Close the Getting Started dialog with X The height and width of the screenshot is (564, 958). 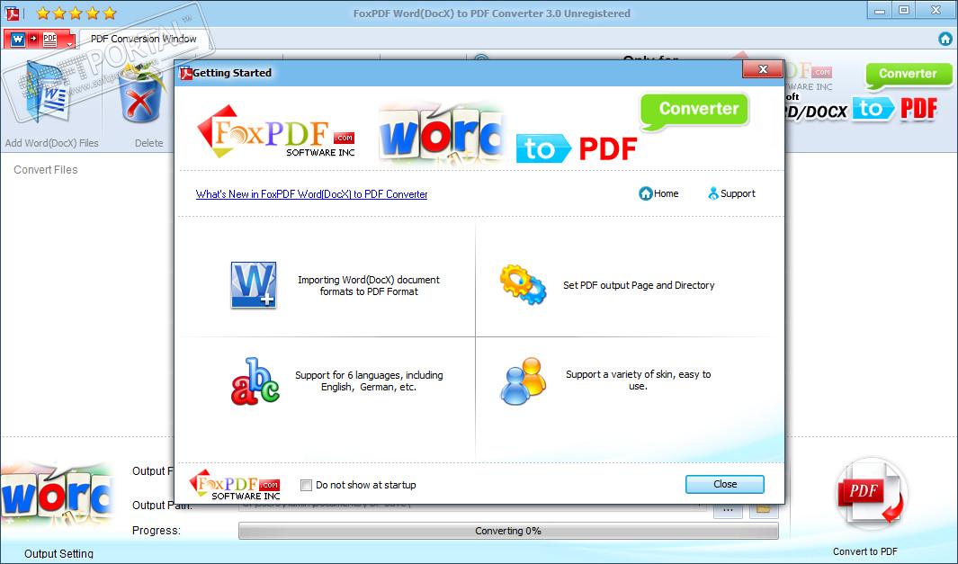point(763,69)
